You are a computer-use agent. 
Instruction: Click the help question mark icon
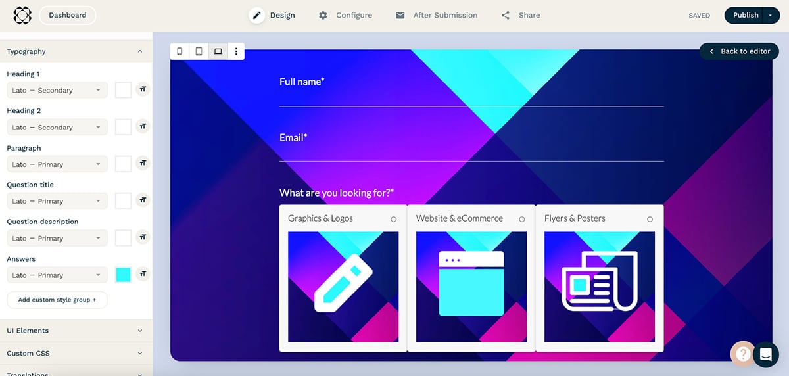point(743,354)
